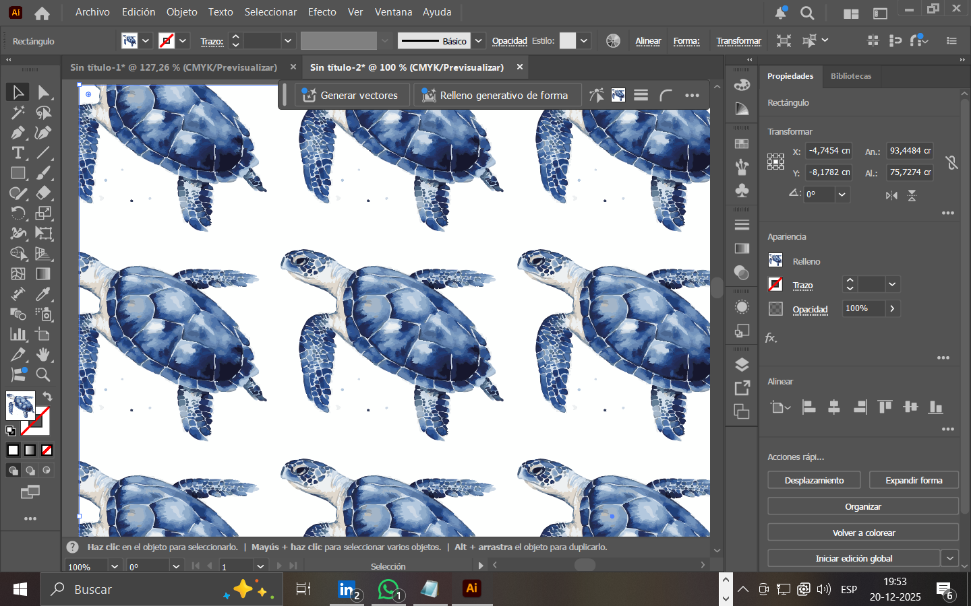Select the Eraser tool

coord(44,193)
